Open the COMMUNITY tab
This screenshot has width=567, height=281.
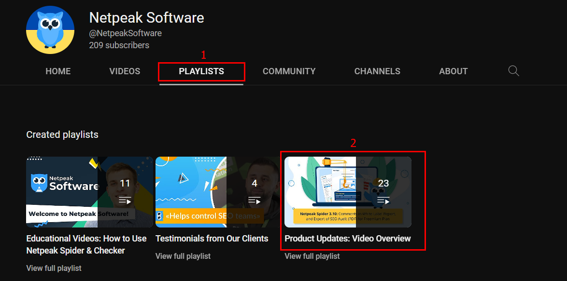pos(289,71)
